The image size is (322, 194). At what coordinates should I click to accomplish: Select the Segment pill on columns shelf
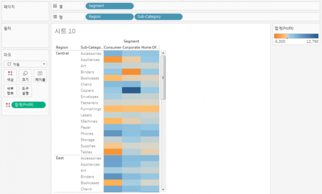click(x=109, y=6)
